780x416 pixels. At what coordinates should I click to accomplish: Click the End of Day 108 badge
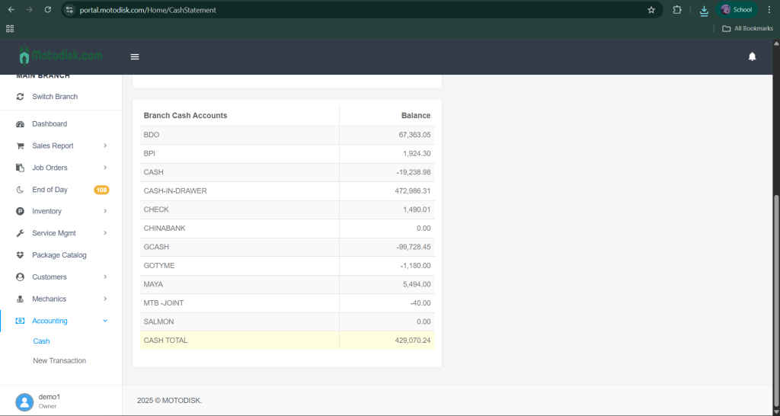point(101,190)
